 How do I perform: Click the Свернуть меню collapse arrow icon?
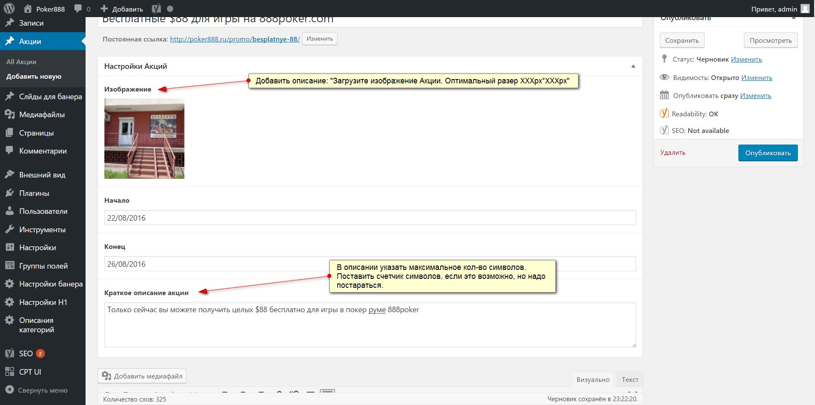[x=9, y=390]
